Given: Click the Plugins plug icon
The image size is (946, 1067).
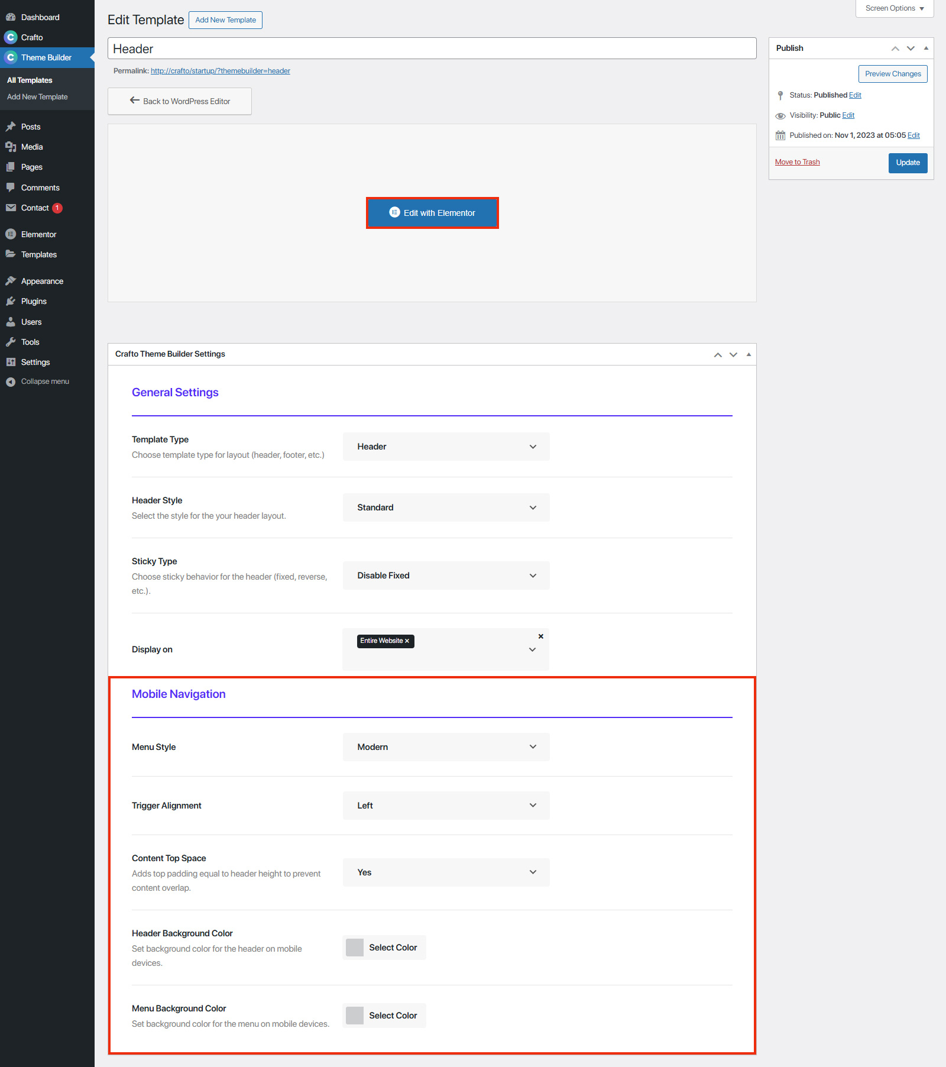Looking at the screenshot, I should click(x=11, y=300).
